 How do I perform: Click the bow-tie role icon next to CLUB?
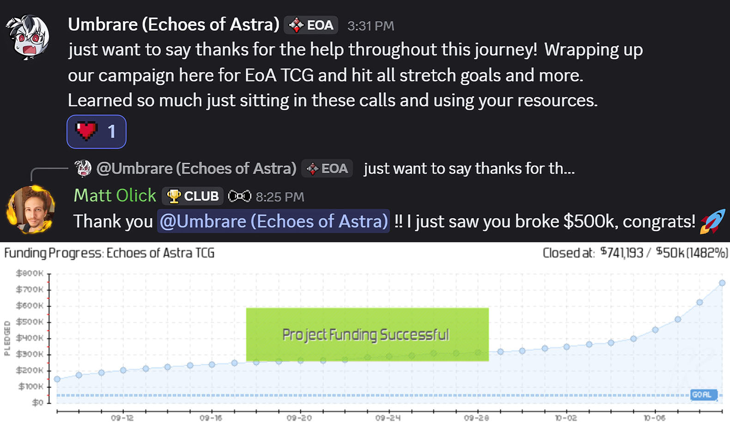point(239,196)
